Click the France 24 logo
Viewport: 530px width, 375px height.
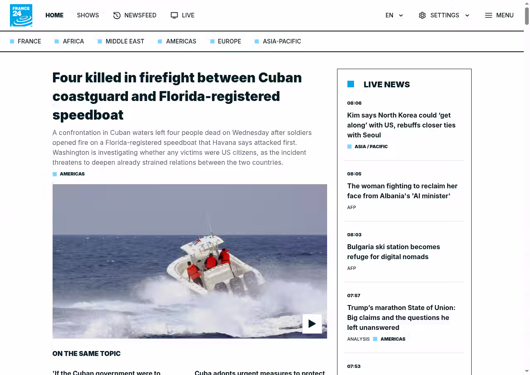point(21,15)
